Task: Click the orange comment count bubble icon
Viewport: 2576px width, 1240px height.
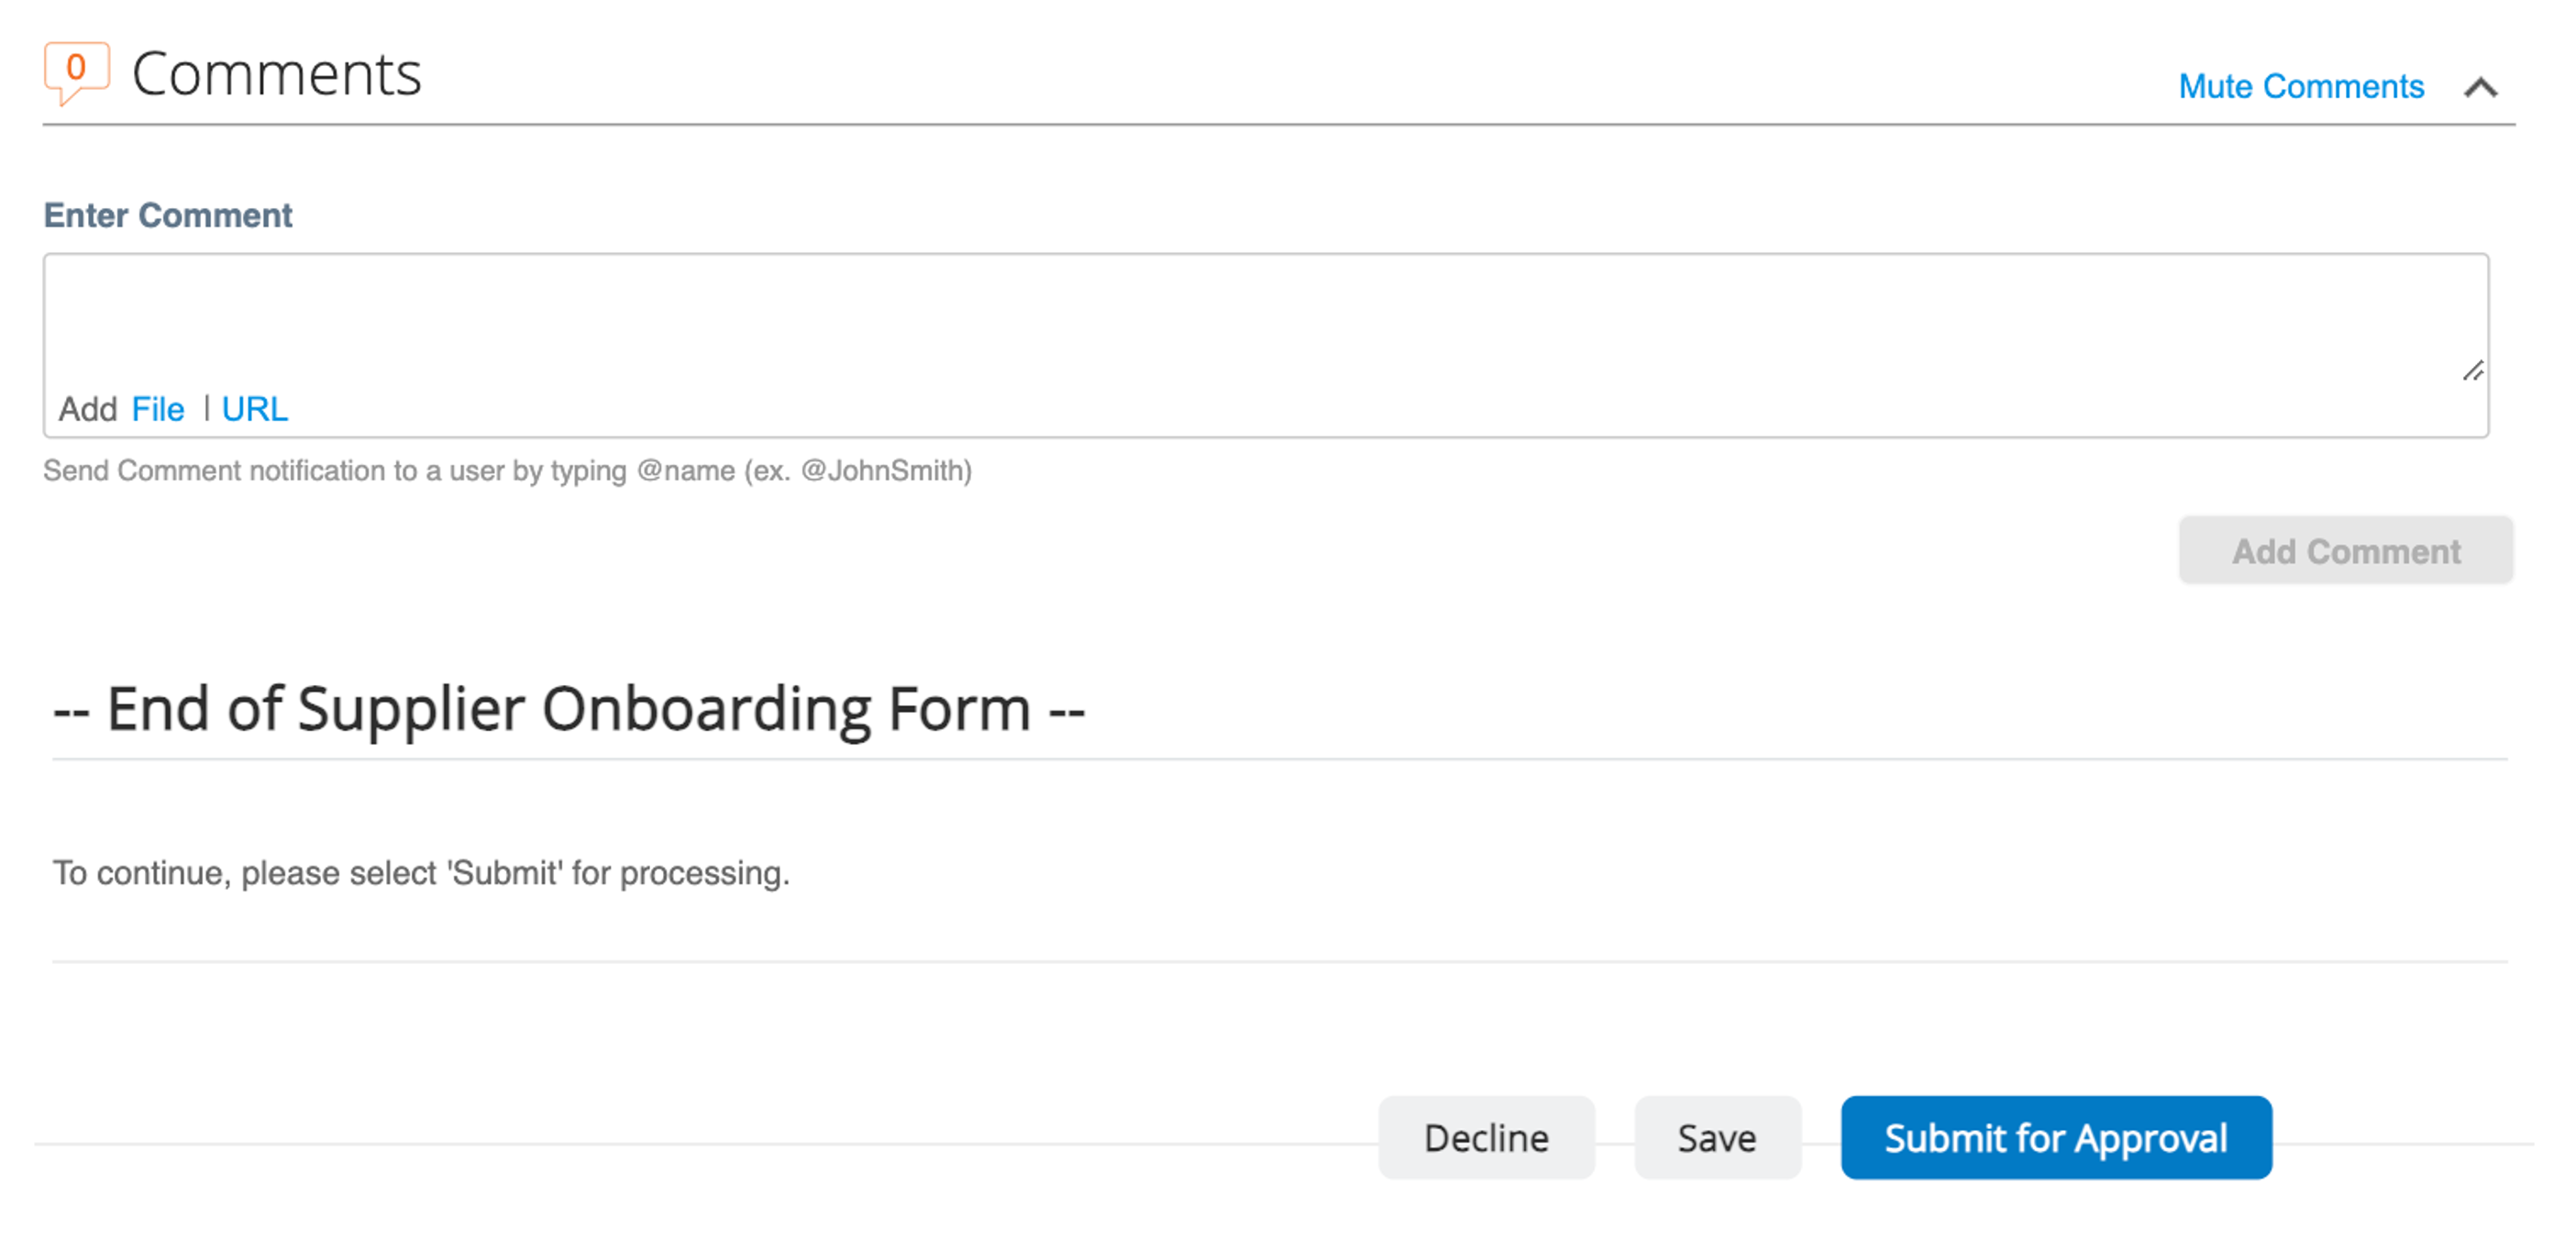Action: click(76, 70)
